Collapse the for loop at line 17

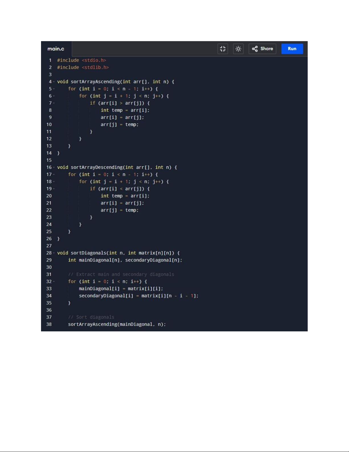pos(54,175)
